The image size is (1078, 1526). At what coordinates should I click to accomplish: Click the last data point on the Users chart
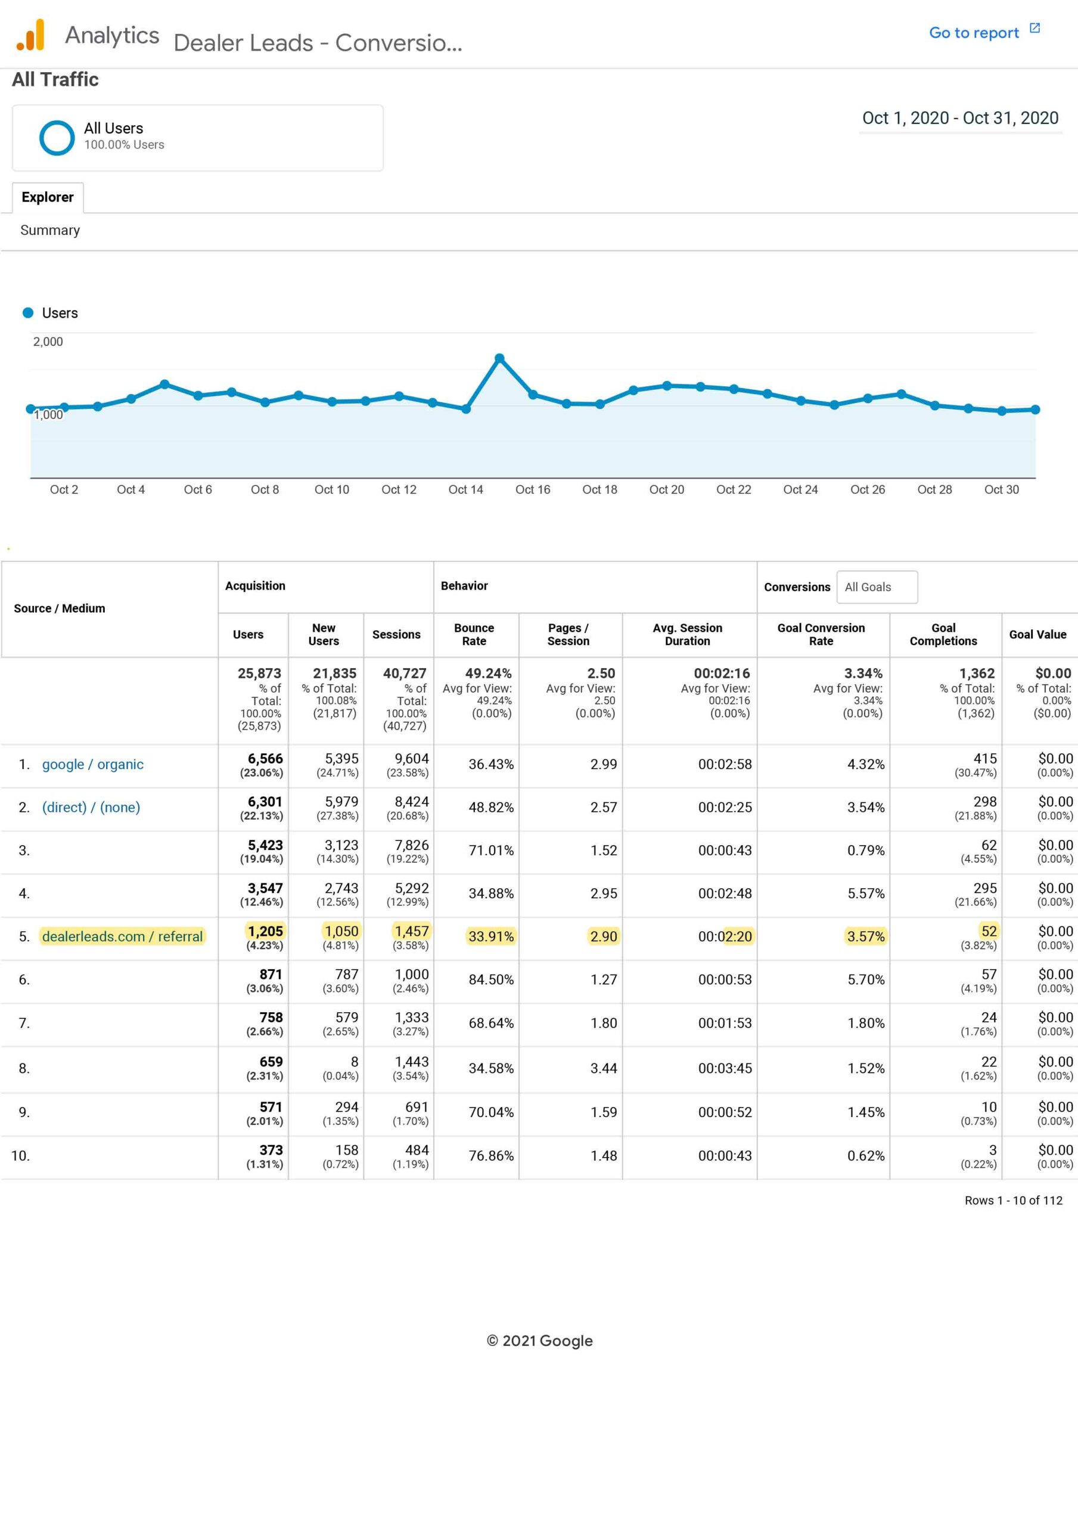click(x=1035, y=410)
